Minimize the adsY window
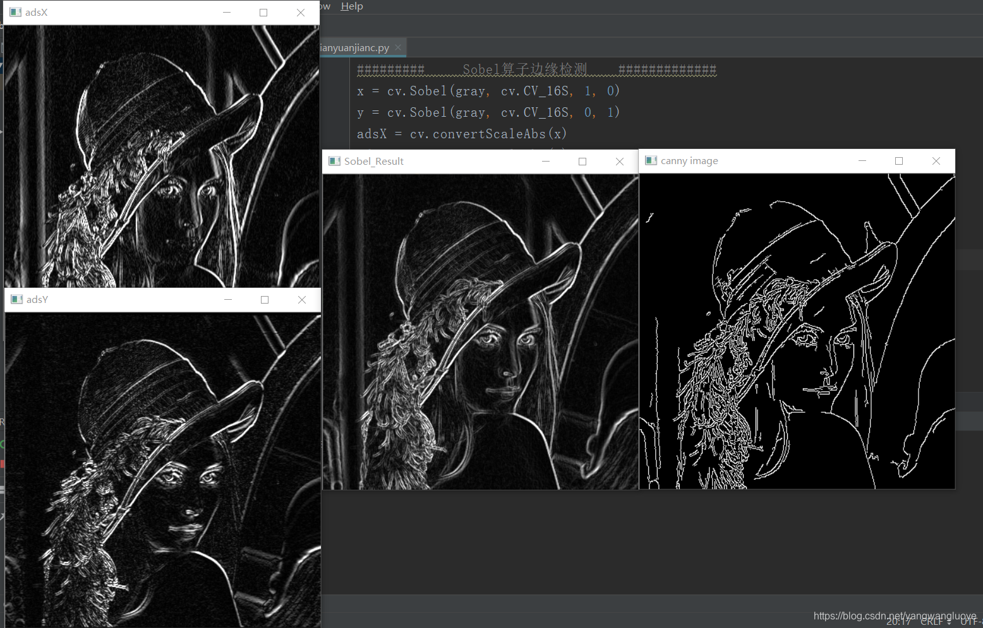The height and width of the screenshot is (628, 983). 228,300
